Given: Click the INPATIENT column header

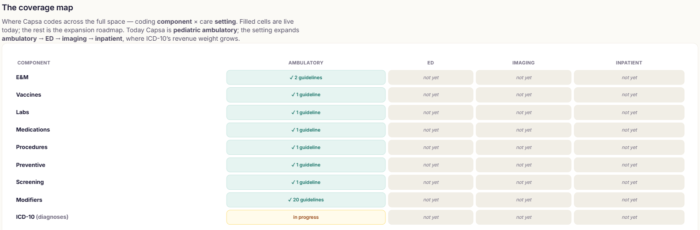Looking at the screenshot, I should [x=629, y=63].
